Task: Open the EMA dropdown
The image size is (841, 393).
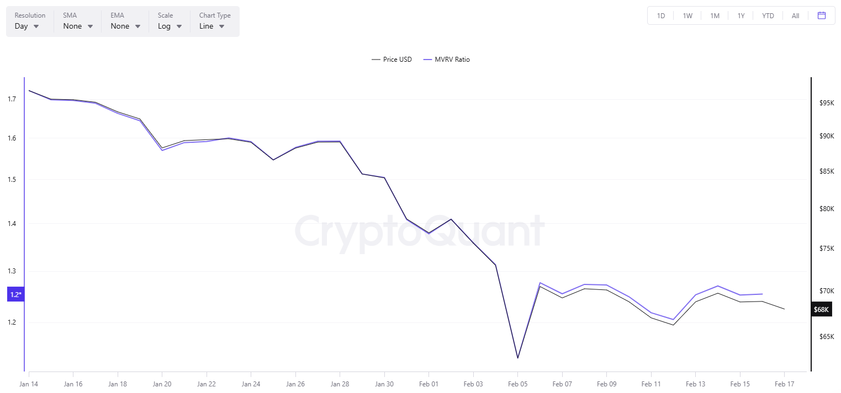Action: coord(124,26)
